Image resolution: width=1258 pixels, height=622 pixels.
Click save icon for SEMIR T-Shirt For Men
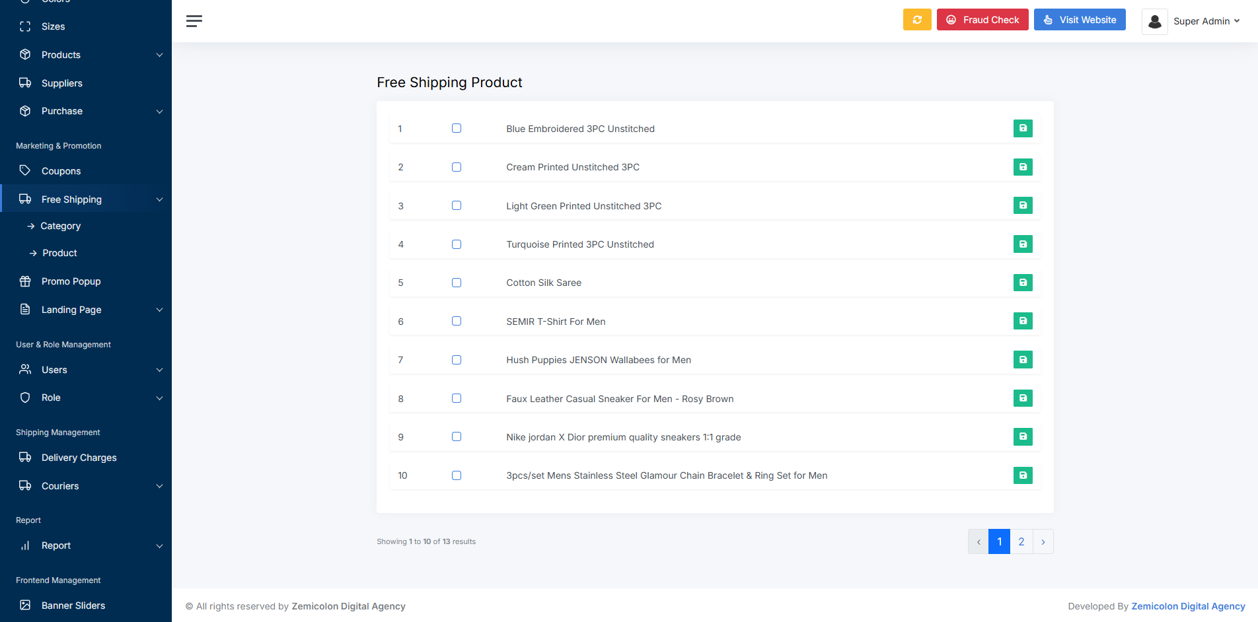pyautogui.click(x=1022, y=322)
